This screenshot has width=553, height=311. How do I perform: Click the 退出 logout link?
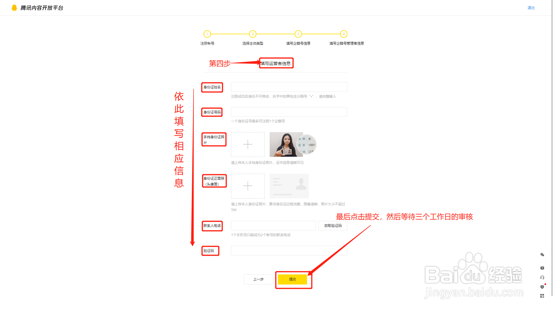click(531, 8)
